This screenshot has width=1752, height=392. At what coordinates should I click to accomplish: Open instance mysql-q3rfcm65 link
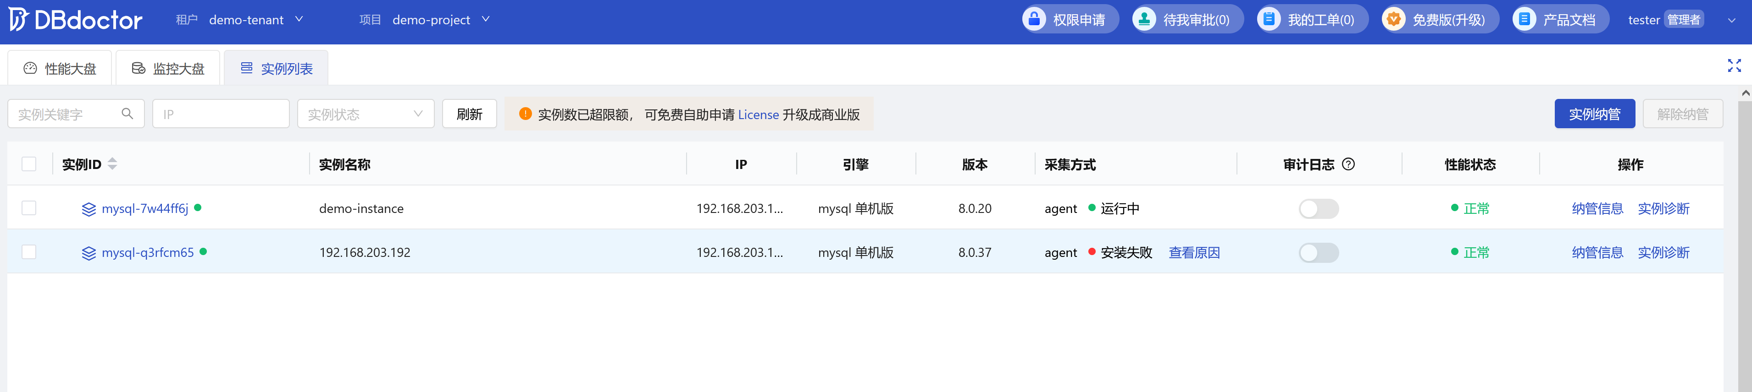(148, 253)
